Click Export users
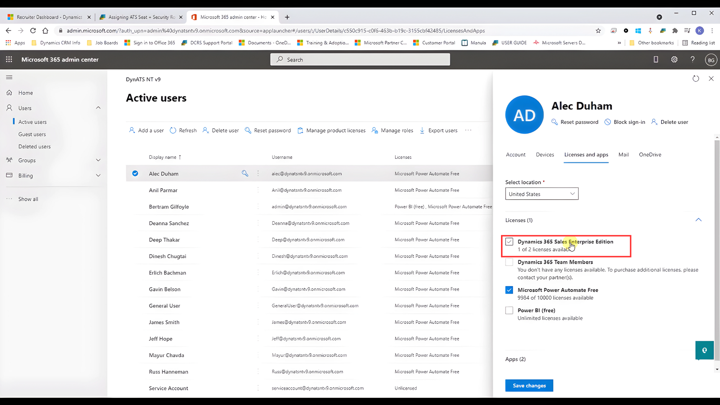The width and height of the screenshot is (720, 405). pyautogui.click(x=438, y=130)
